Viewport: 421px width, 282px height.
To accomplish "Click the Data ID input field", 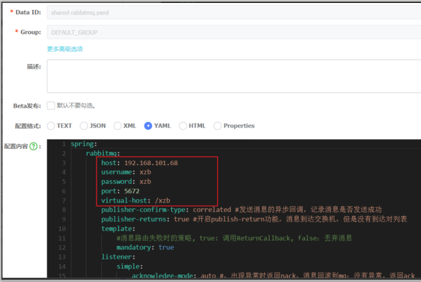I will [x=234, y=13].
